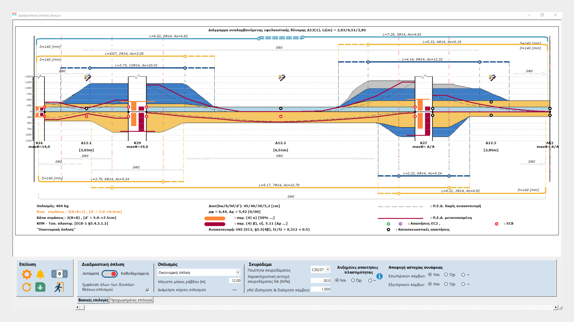The height and width of the screenshot is (322, 574).
Task: Toggle the Αυτόματη/Καθοδηγούμενη switch
Action: point(110,274)
